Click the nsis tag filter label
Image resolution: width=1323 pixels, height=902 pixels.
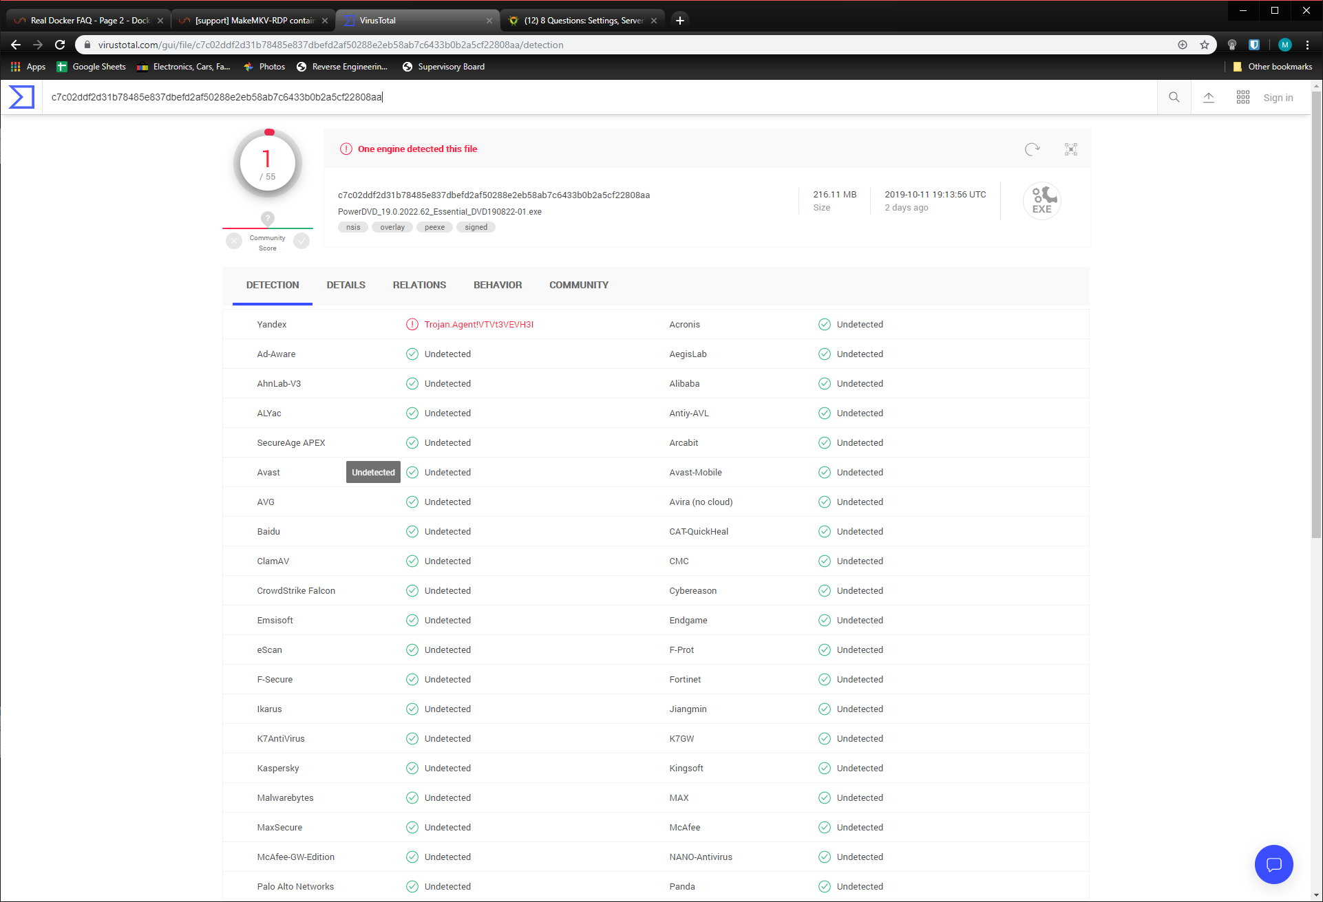click(x=355, y=227)
